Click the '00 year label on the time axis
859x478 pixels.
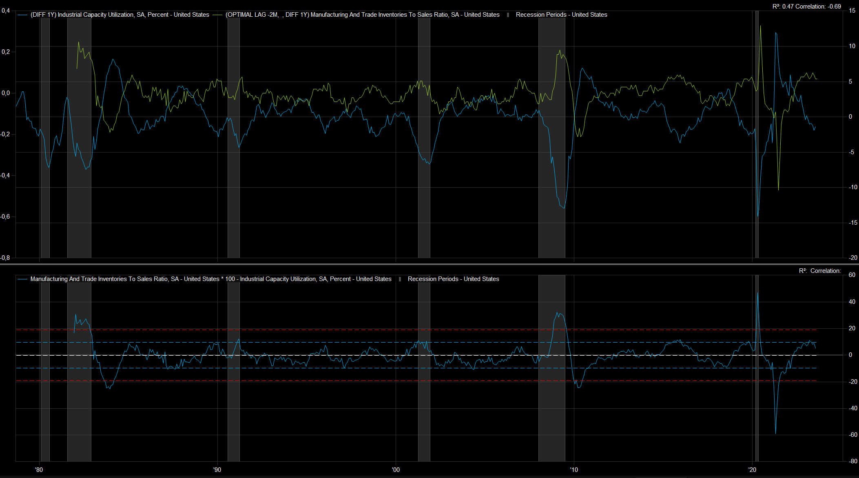pyautogui.click(x=396, y=469)
